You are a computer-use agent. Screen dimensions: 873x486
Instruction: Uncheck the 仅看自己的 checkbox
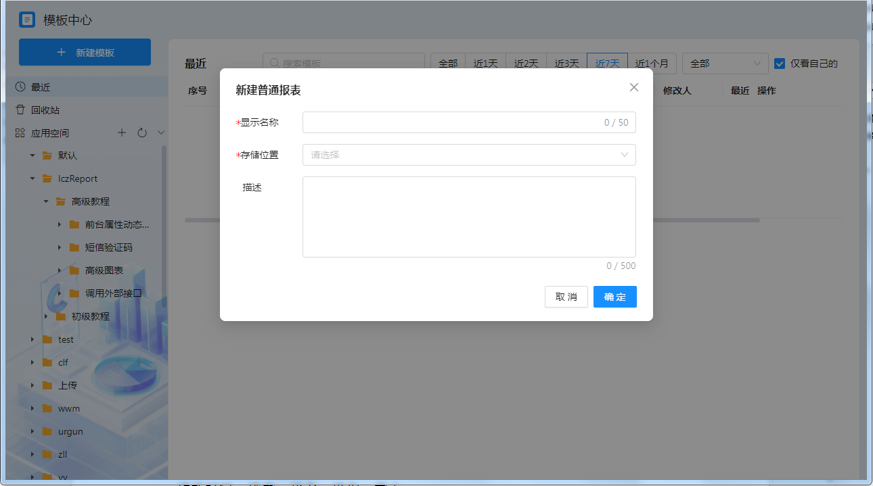click(780, 64)
